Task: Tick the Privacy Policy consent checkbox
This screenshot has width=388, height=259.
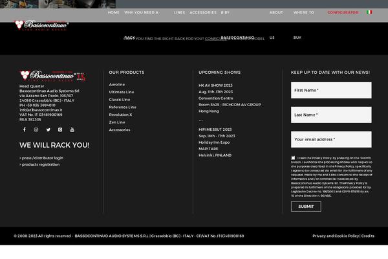Action: coord(293,158)
